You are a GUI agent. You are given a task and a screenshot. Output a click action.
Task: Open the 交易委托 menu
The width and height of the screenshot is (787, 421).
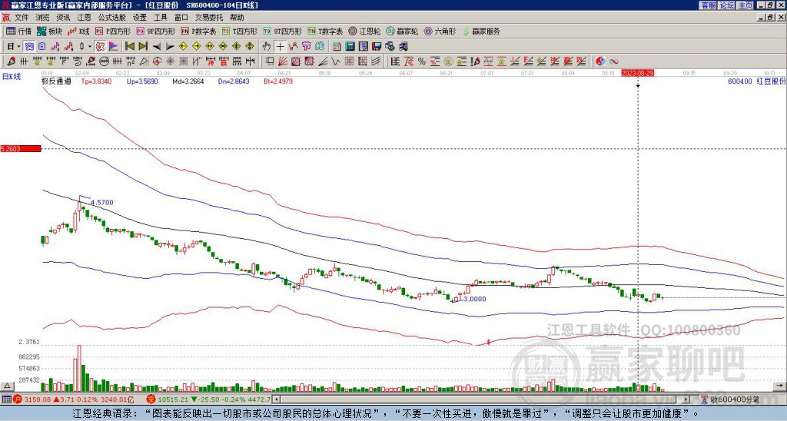[x=209, y=18]
